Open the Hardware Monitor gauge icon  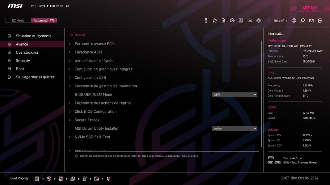[x=232, y=20]
